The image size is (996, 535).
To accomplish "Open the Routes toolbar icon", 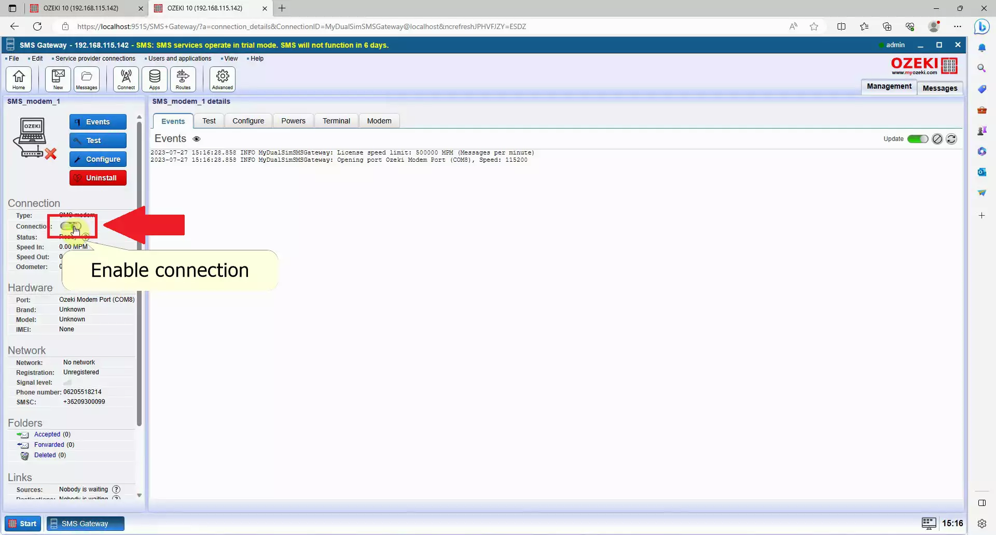I will coord(183,79).
